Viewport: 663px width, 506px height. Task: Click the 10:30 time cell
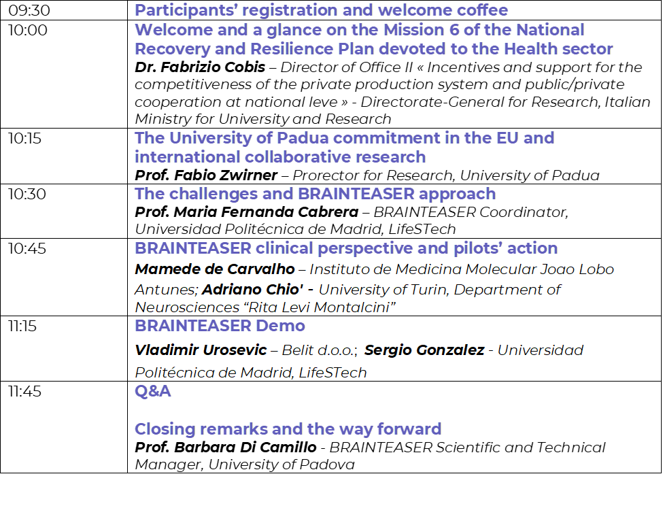(64, 211)
